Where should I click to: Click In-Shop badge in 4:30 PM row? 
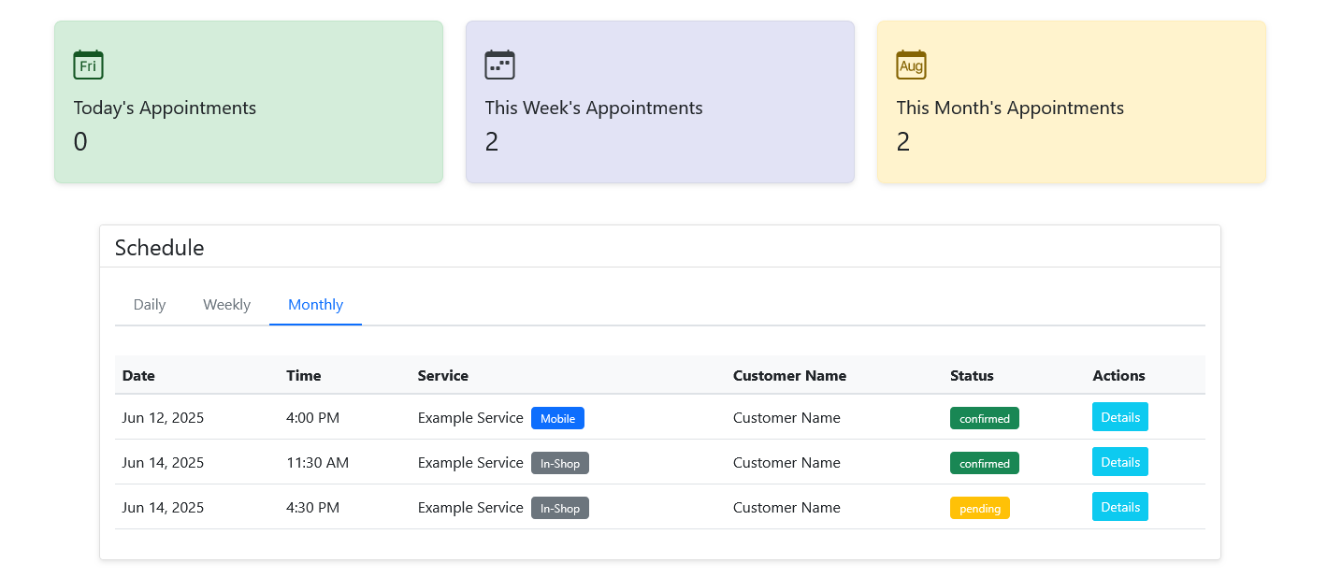point(560,508)
